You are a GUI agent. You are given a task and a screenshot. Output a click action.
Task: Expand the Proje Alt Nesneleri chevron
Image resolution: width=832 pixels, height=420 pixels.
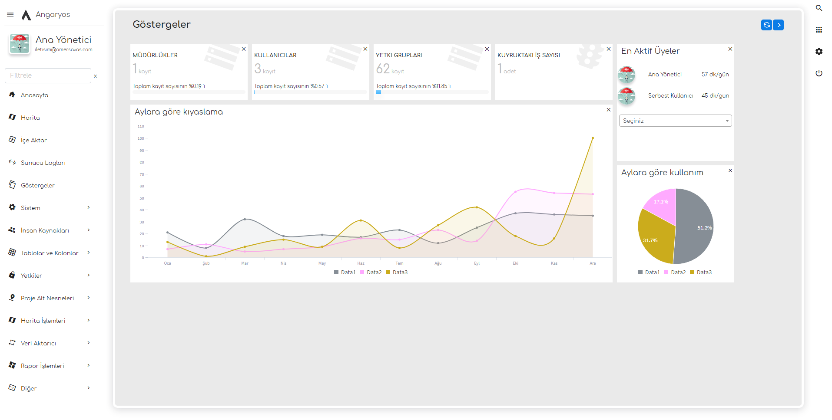click(x=89, y=298)
